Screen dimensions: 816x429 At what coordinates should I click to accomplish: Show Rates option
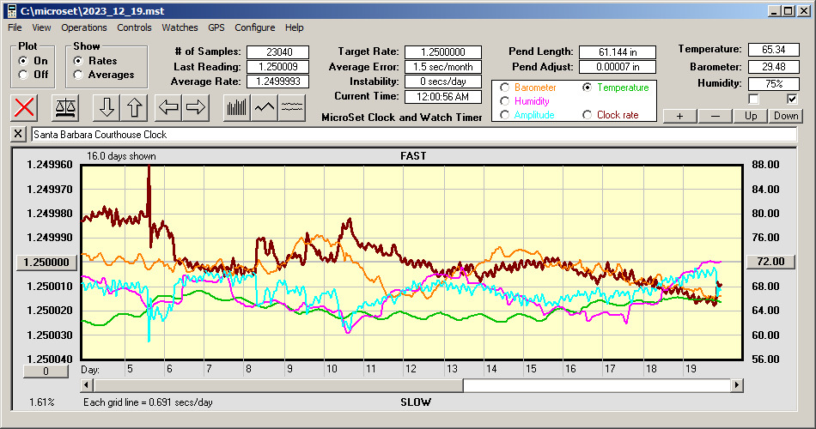click(78, 61)
